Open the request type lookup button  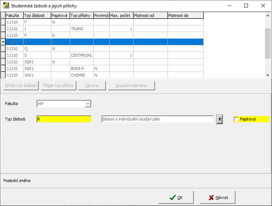coord(220,119)
